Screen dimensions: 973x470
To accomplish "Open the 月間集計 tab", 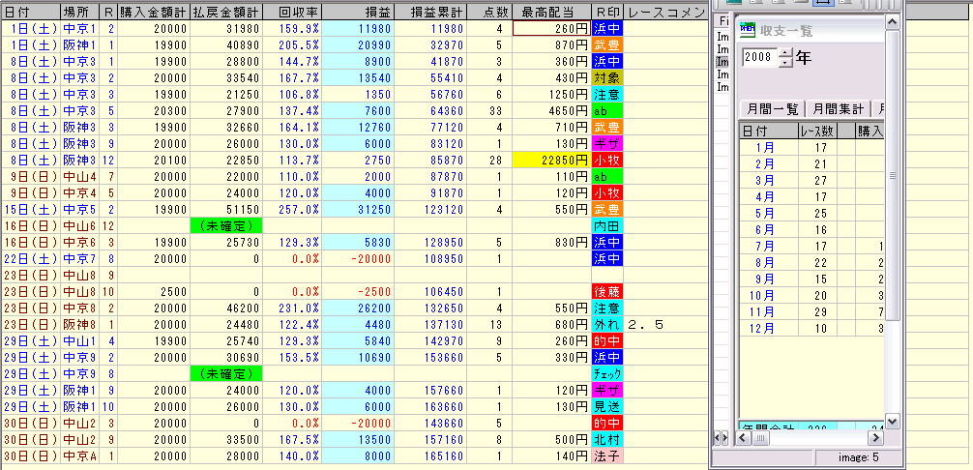I will click(x=838, y=108).
